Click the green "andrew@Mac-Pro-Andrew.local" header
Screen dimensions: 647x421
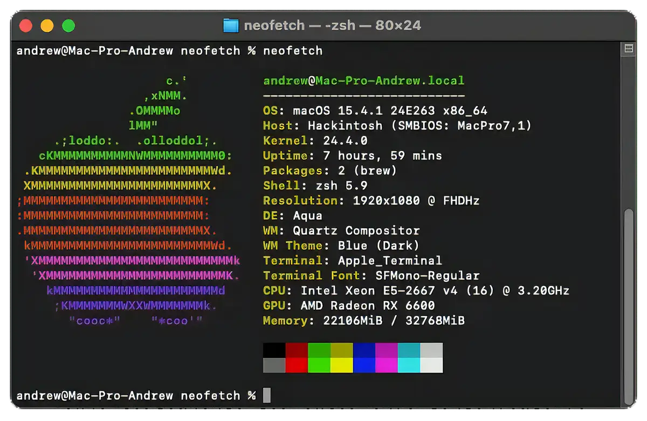[364, 81]
